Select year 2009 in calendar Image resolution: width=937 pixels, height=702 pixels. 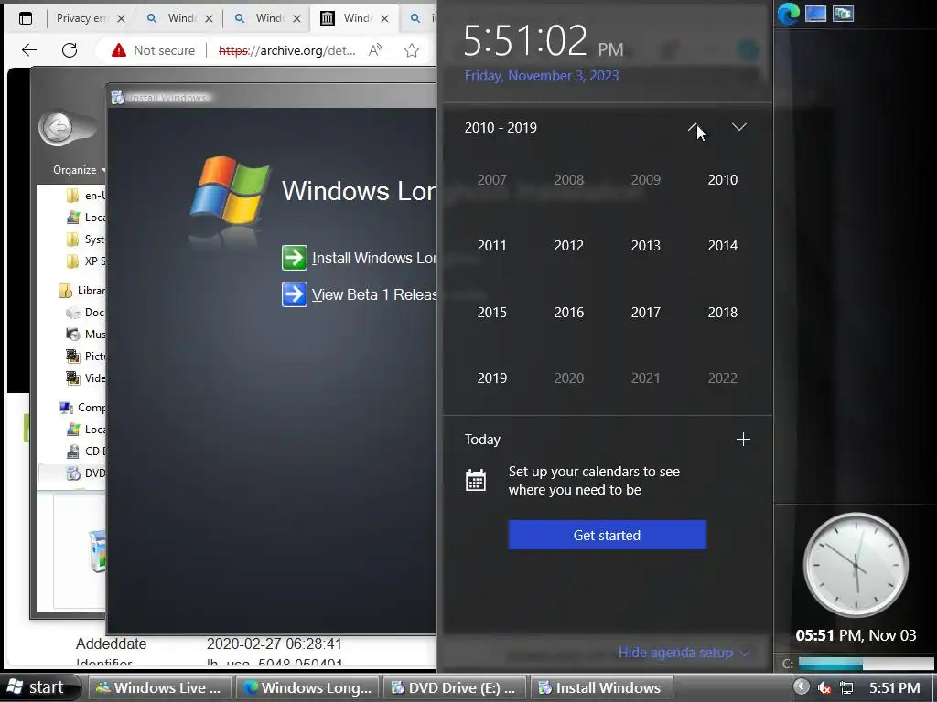point(646,180)
